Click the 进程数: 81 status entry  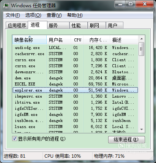pos(14,156)
